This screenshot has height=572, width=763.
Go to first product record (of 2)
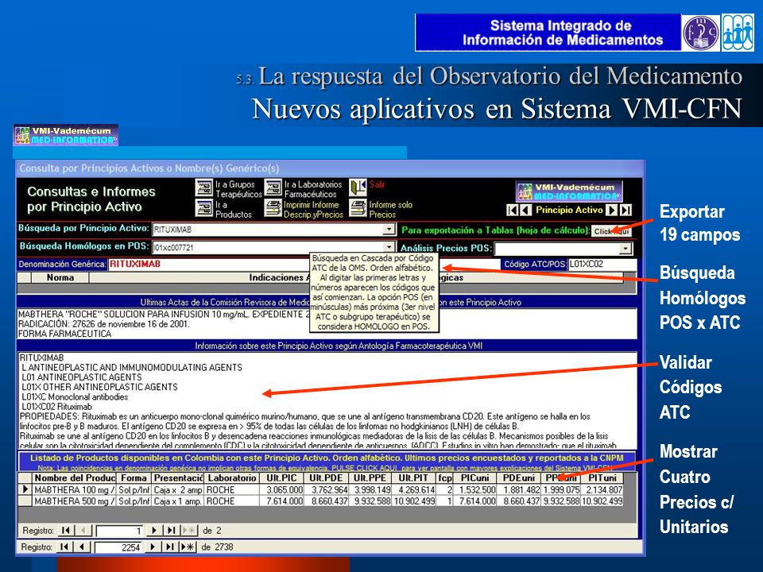click(x=66, y=530)
